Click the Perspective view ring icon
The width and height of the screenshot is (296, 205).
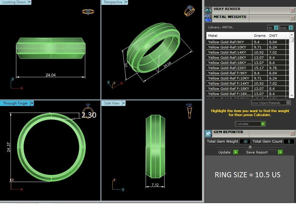189,11
